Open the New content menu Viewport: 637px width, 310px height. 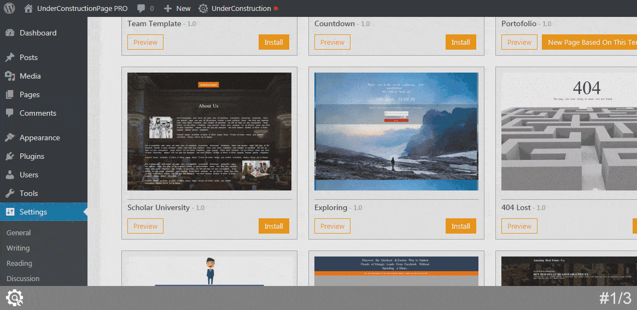178,8
